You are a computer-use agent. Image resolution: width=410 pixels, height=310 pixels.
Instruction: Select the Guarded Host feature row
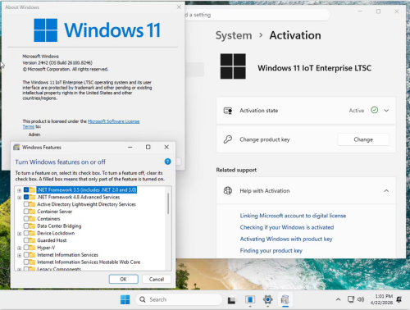(52, 240)
